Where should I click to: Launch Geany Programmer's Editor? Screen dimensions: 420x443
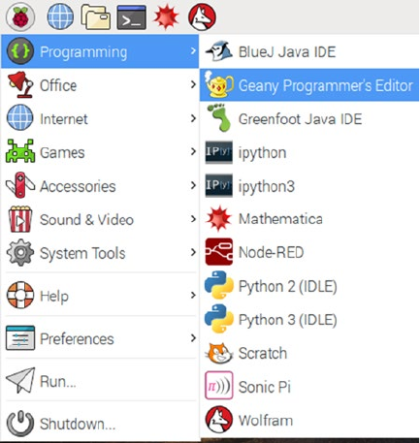(x=309, y=85)
